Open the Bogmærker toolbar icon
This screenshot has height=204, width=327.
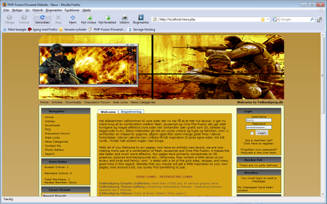[x=141, y=19]
